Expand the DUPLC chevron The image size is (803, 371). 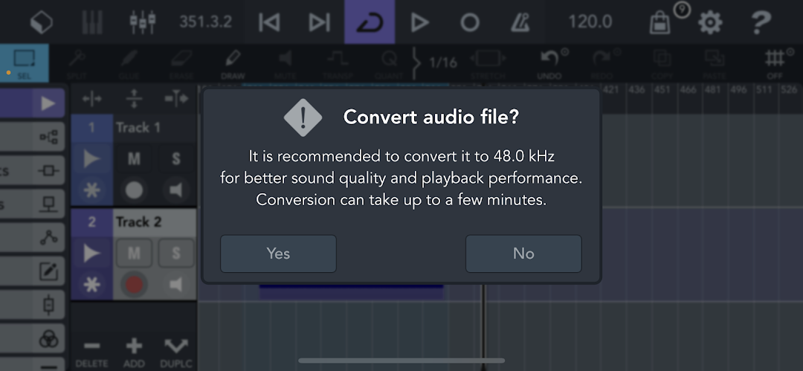tap(175, 352)
